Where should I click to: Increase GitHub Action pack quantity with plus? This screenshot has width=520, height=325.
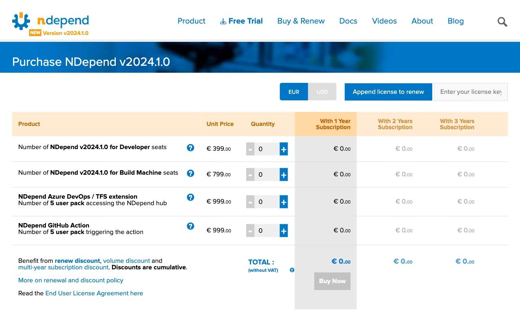(x=284, y=231)
